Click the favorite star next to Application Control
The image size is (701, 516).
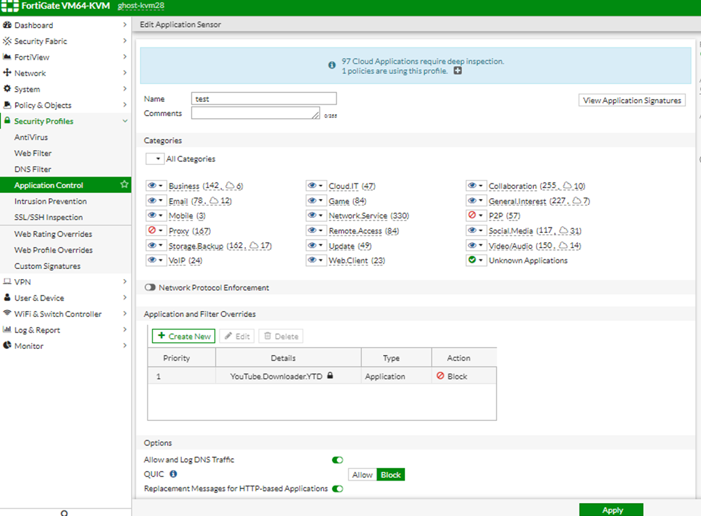124,185
